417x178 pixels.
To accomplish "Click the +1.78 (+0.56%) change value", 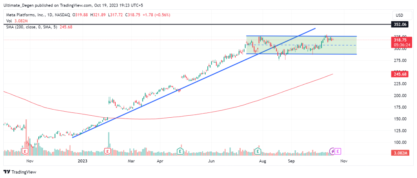I will (x=156, y=15).
